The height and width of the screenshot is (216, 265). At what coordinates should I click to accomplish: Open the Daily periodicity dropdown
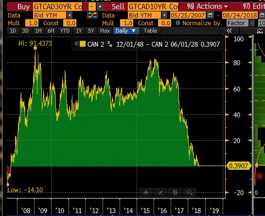tap(126, 31)
